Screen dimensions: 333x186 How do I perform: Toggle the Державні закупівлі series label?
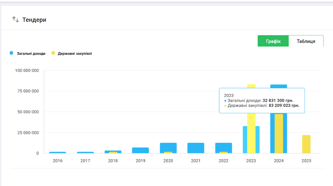point(75,54)
